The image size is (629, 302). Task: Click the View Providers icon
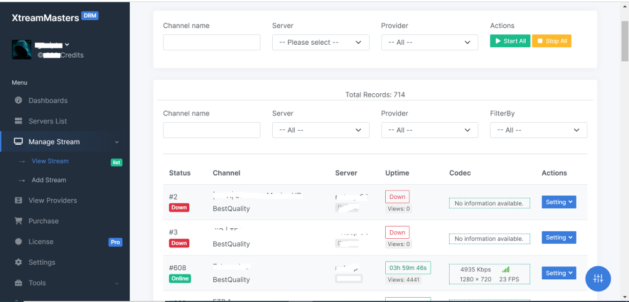[x=18, y=201]
